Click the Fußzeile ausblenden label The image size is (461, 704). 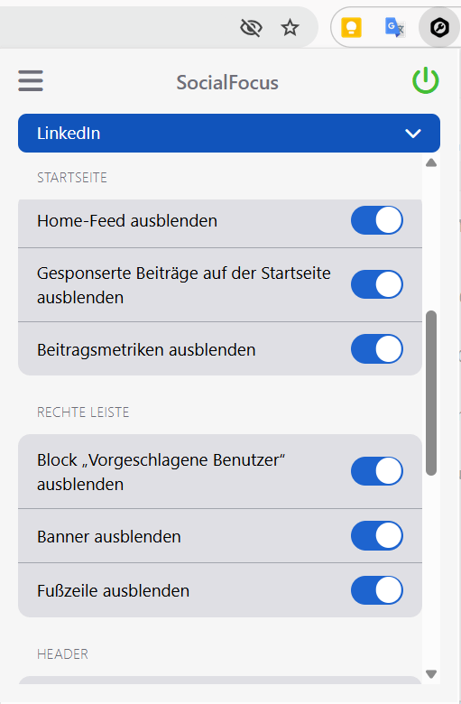point(113,591)
